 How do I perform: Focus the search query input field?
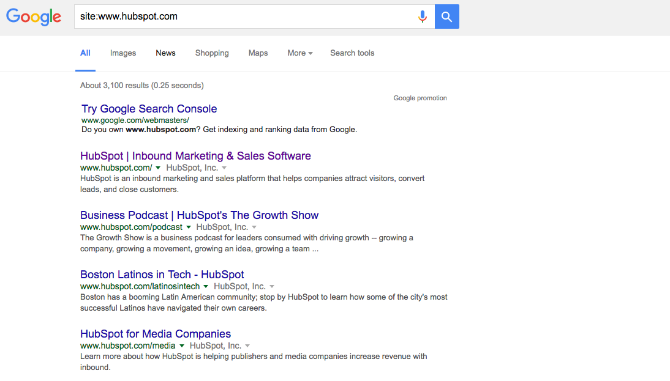point(255,17)
